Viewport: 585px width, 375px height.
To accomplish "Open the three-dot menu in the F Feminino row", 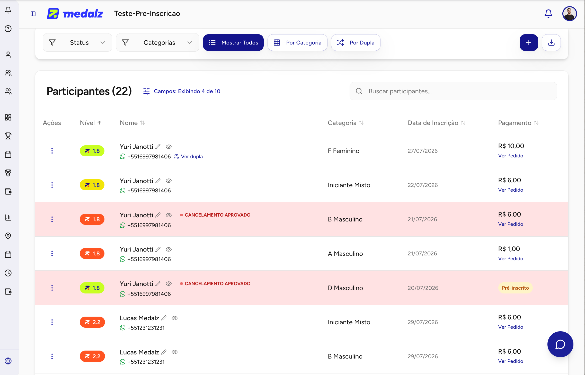I will (x=52, y=151).
